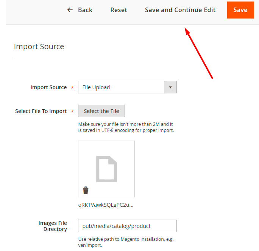Click the Back button label
Viewport: 259px width, 251px height.
[85, 10]
